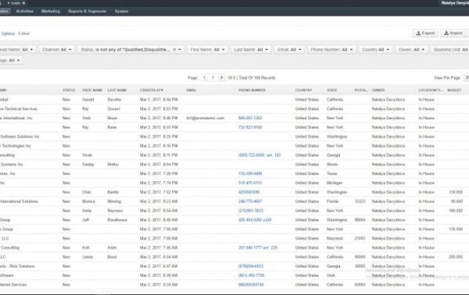Open the Activities menu
The height and width of the screenshot is (295, 469).
point(24,11)
